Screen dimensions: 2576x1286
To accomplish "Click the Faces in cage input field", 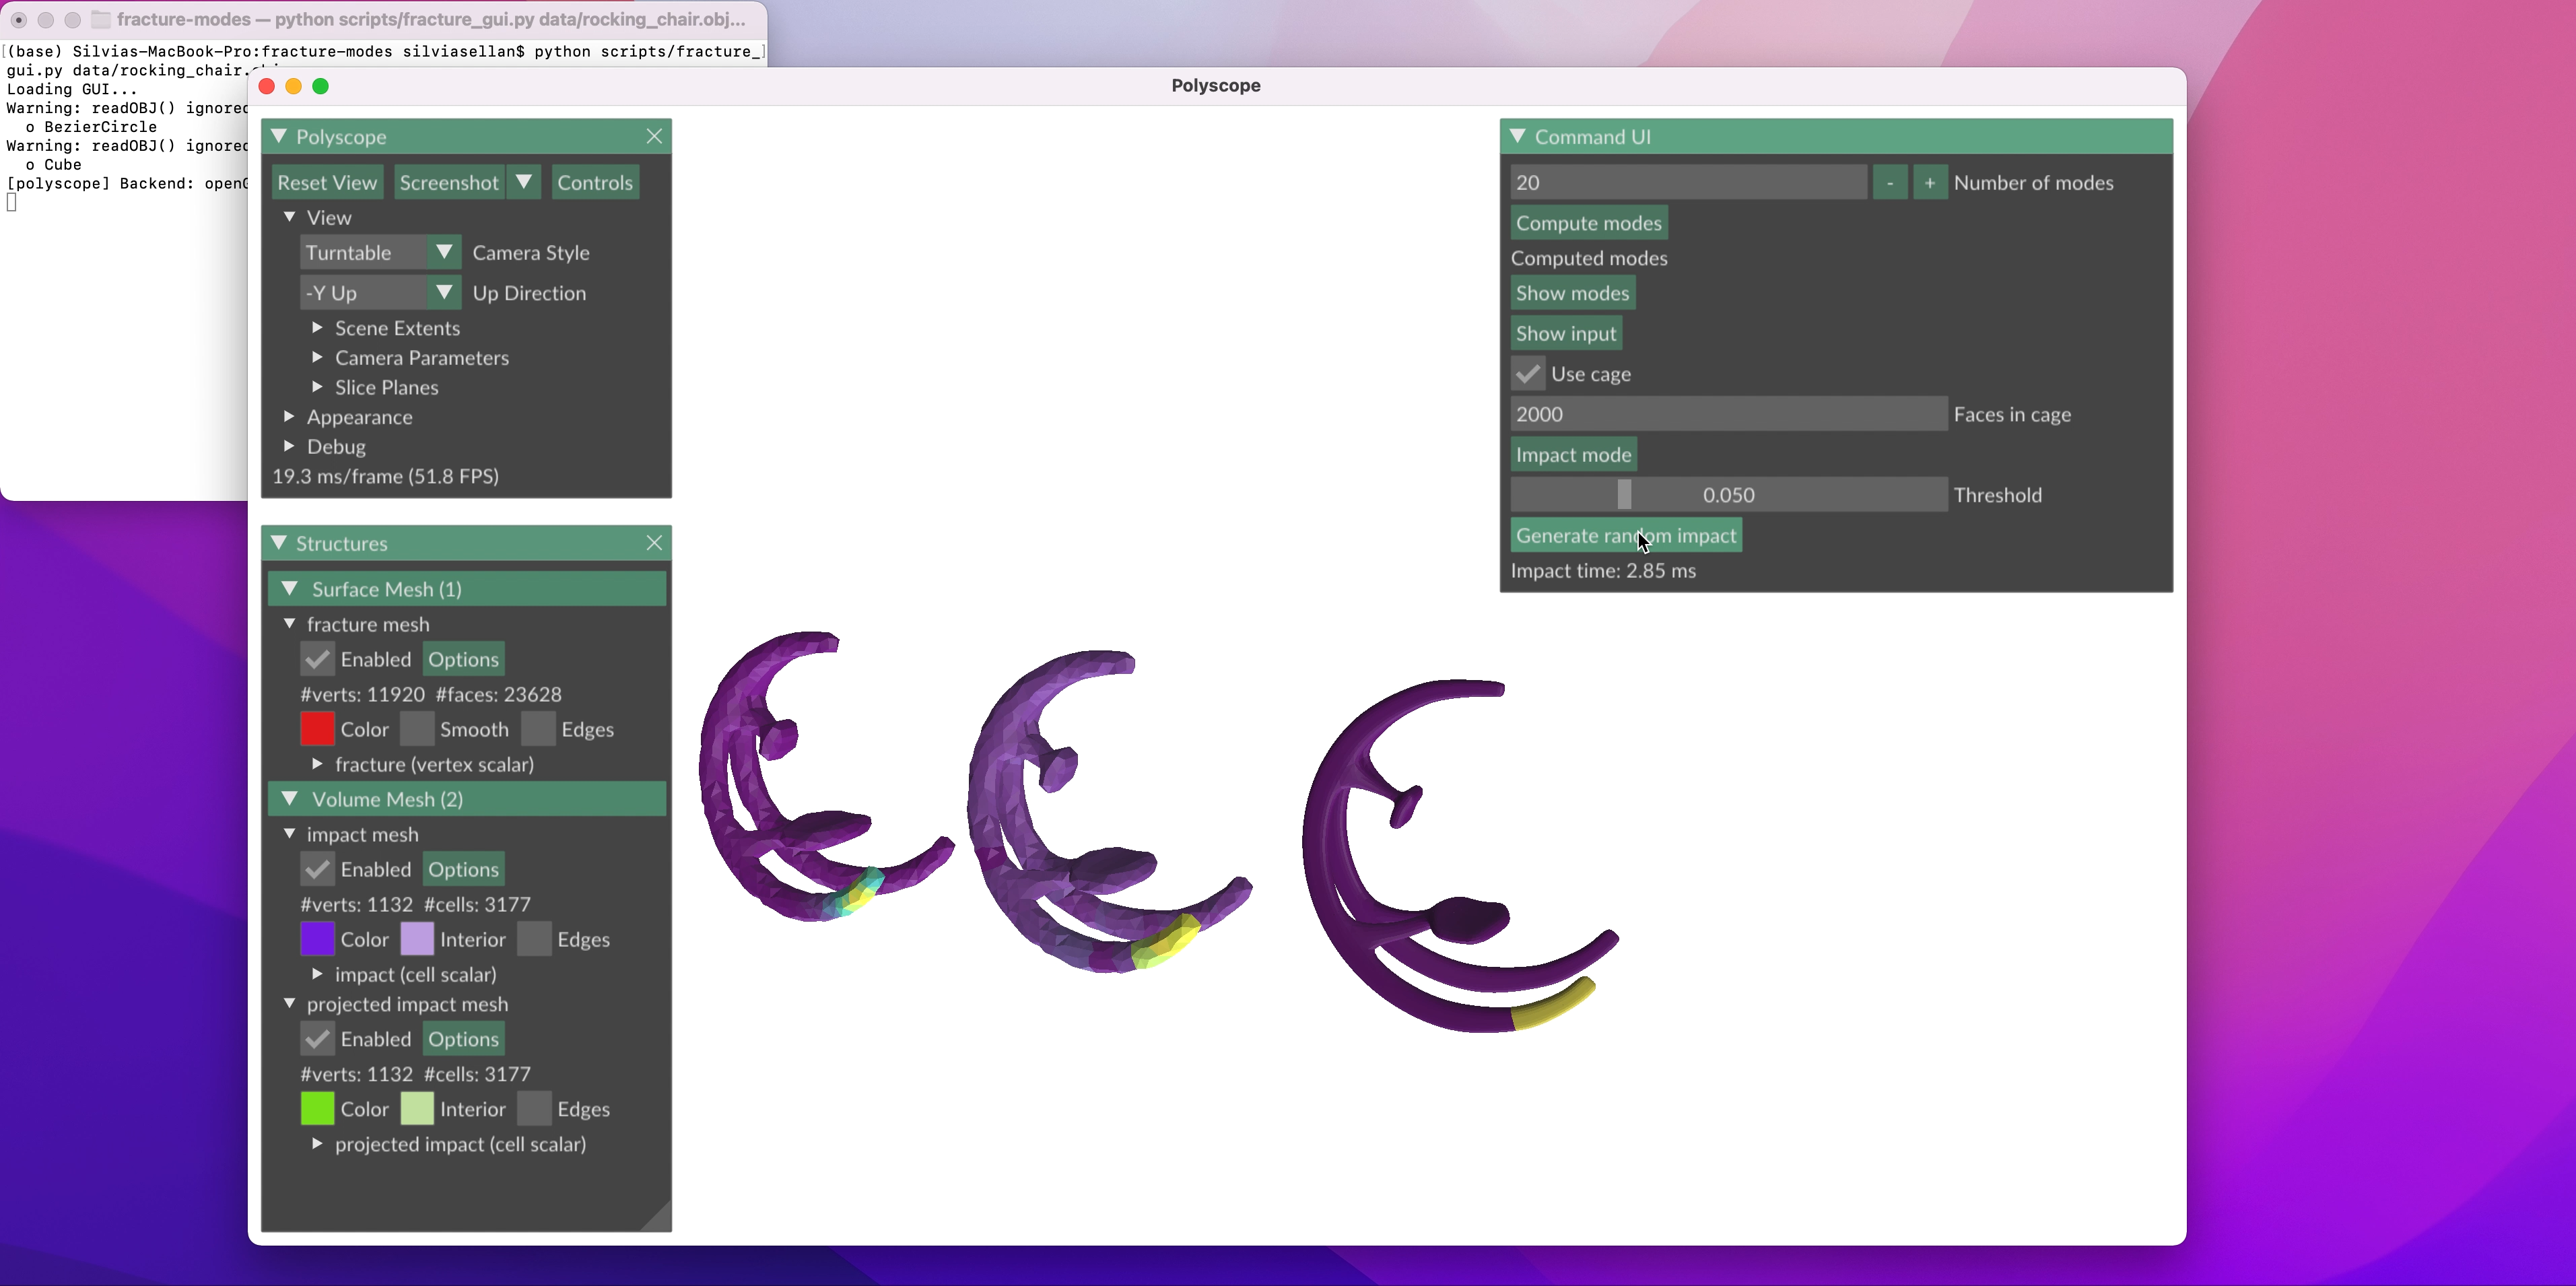I will pyautogui.click(x=1728, y=414).
